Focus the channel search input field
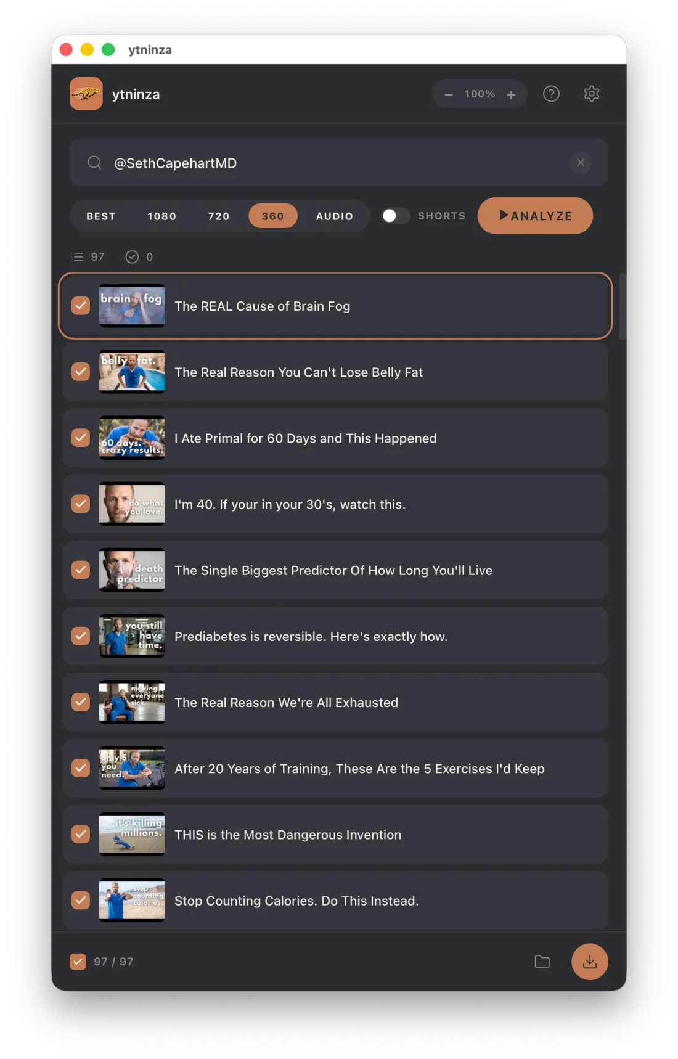The image size is (678, 1059). [338, 163]
